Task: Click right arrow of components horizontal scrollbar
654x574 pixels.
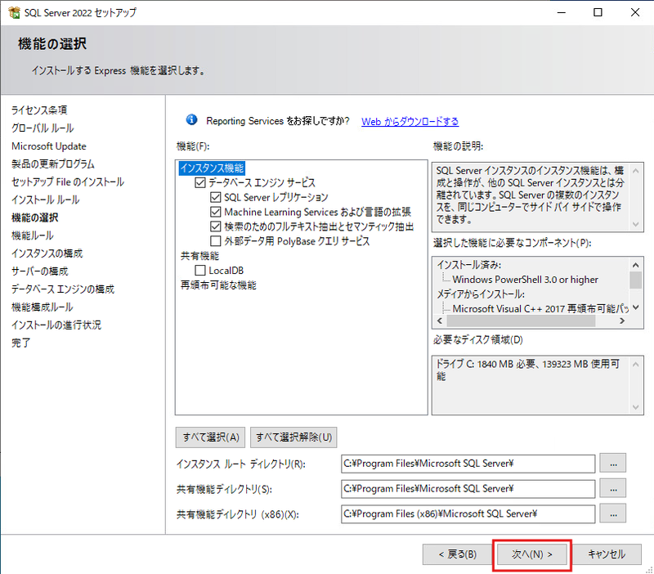Action: pos(622,321)
